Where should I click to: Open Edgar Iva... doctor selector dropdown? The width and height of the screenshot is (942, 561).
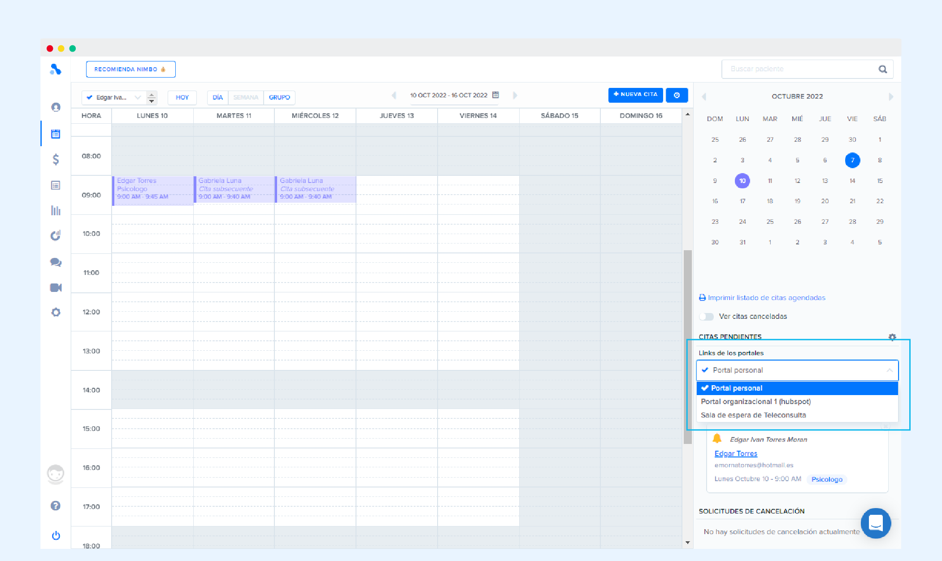click(116, 97)
